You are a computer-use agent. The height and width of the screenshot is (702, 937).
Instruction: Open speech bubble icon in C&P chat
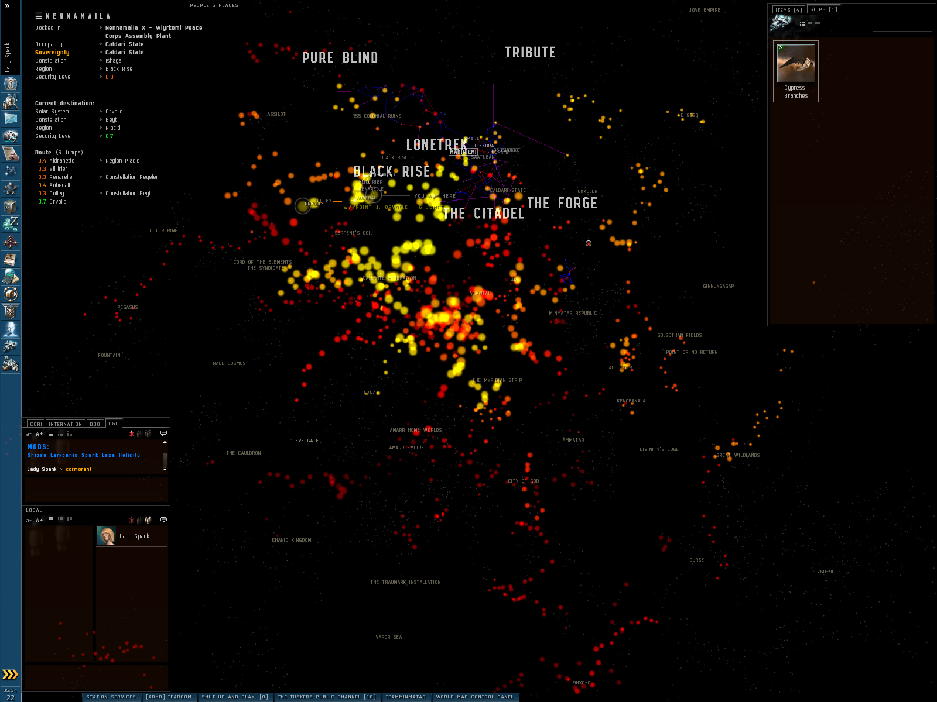(x=163, y=433)
